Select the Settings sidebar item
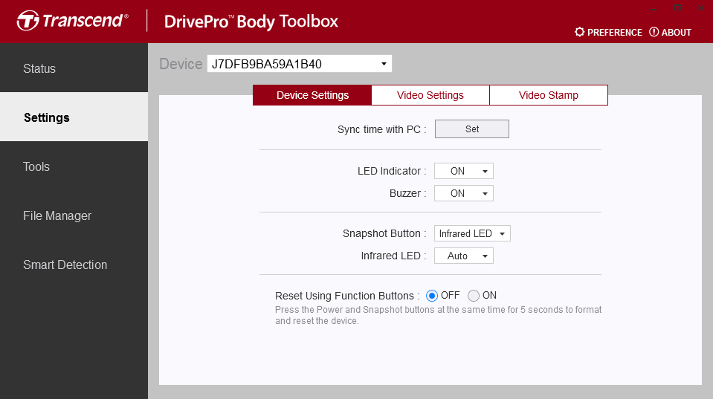The height and width of the screenshot is (399, 713). coord(74,117)
